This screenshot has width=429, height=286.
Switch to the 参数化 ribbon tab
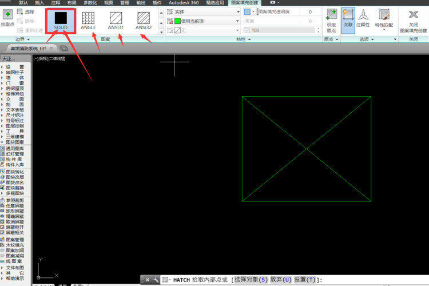pos(90,3)
